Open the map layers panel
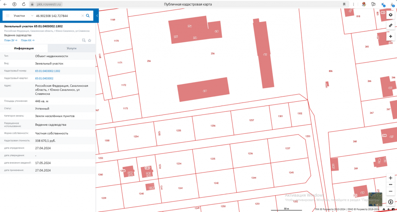This screenshot has height=212, width=397. click(390, 15)
